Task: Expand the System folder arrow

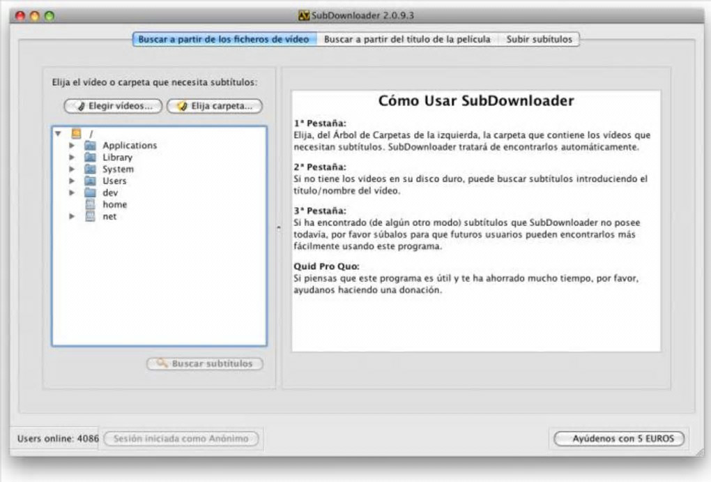Action: click(72, 169)
